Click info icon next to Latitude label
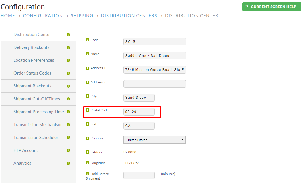Image resolution: width=301 pixels, height=183 pixels. click(87, 152)
